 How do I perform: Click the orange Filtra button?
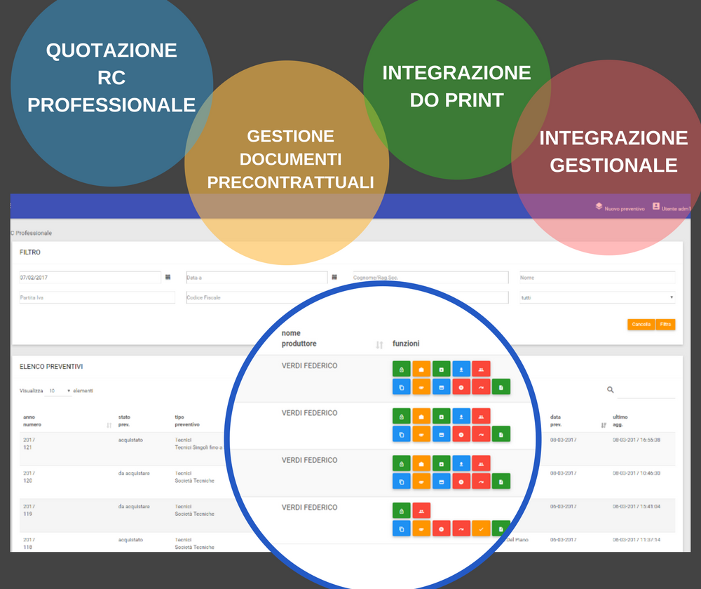pos(665,324)
